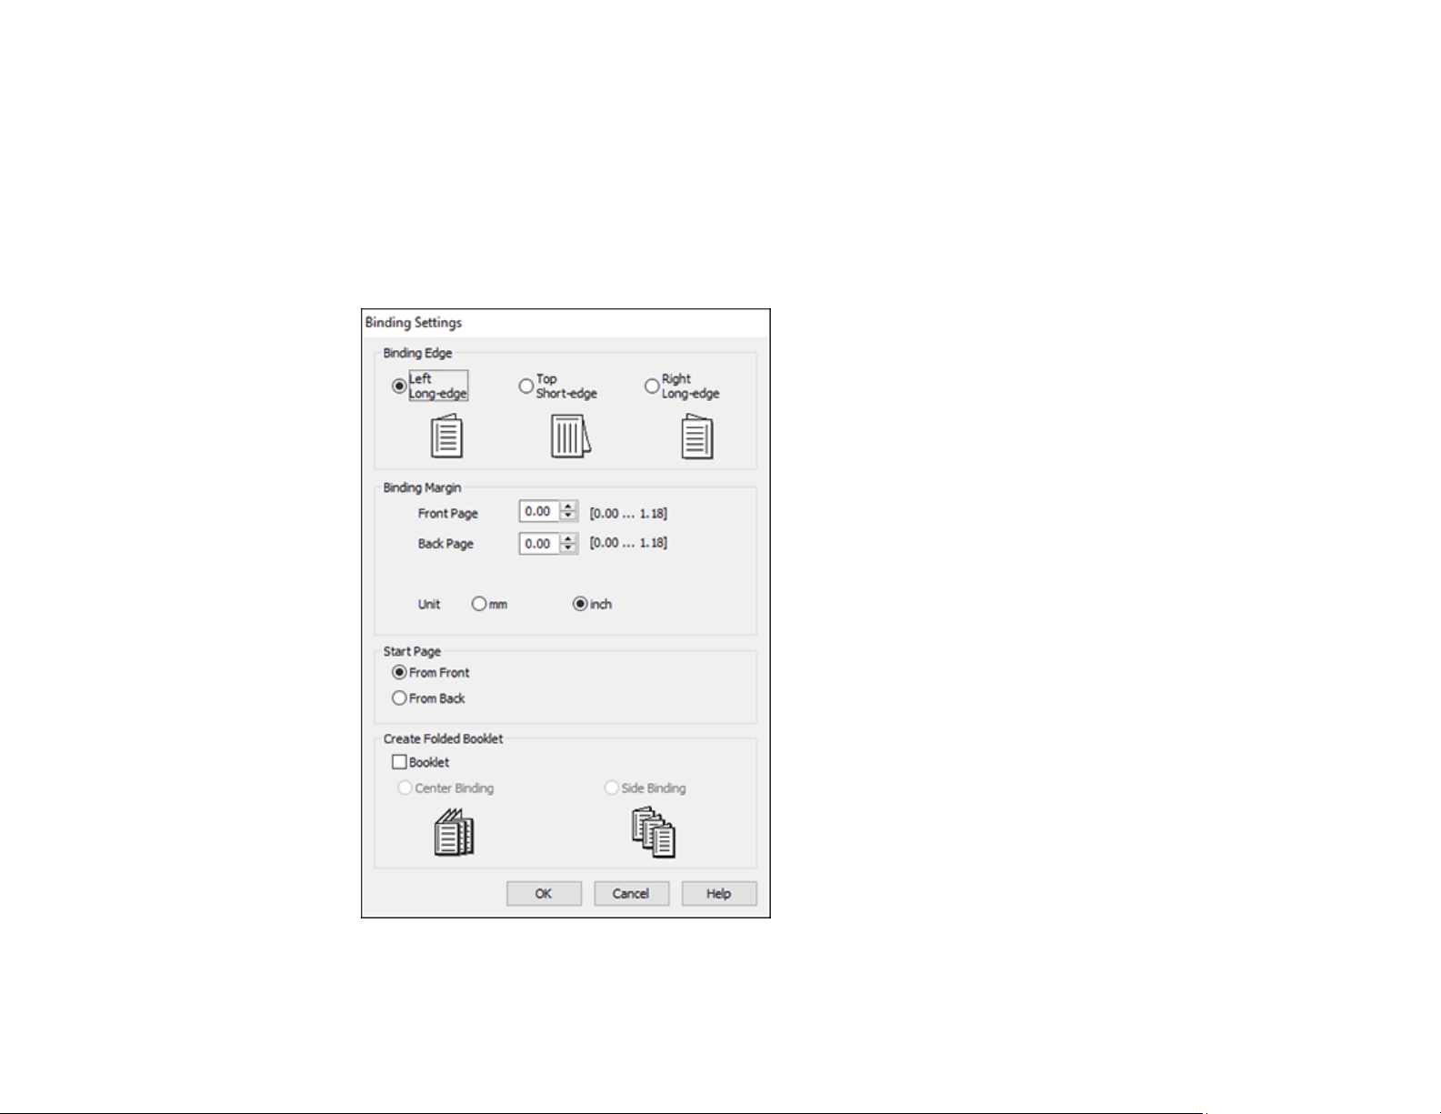1441x1114 pixels.
Task: Select From Front start page
Action: 399,673
